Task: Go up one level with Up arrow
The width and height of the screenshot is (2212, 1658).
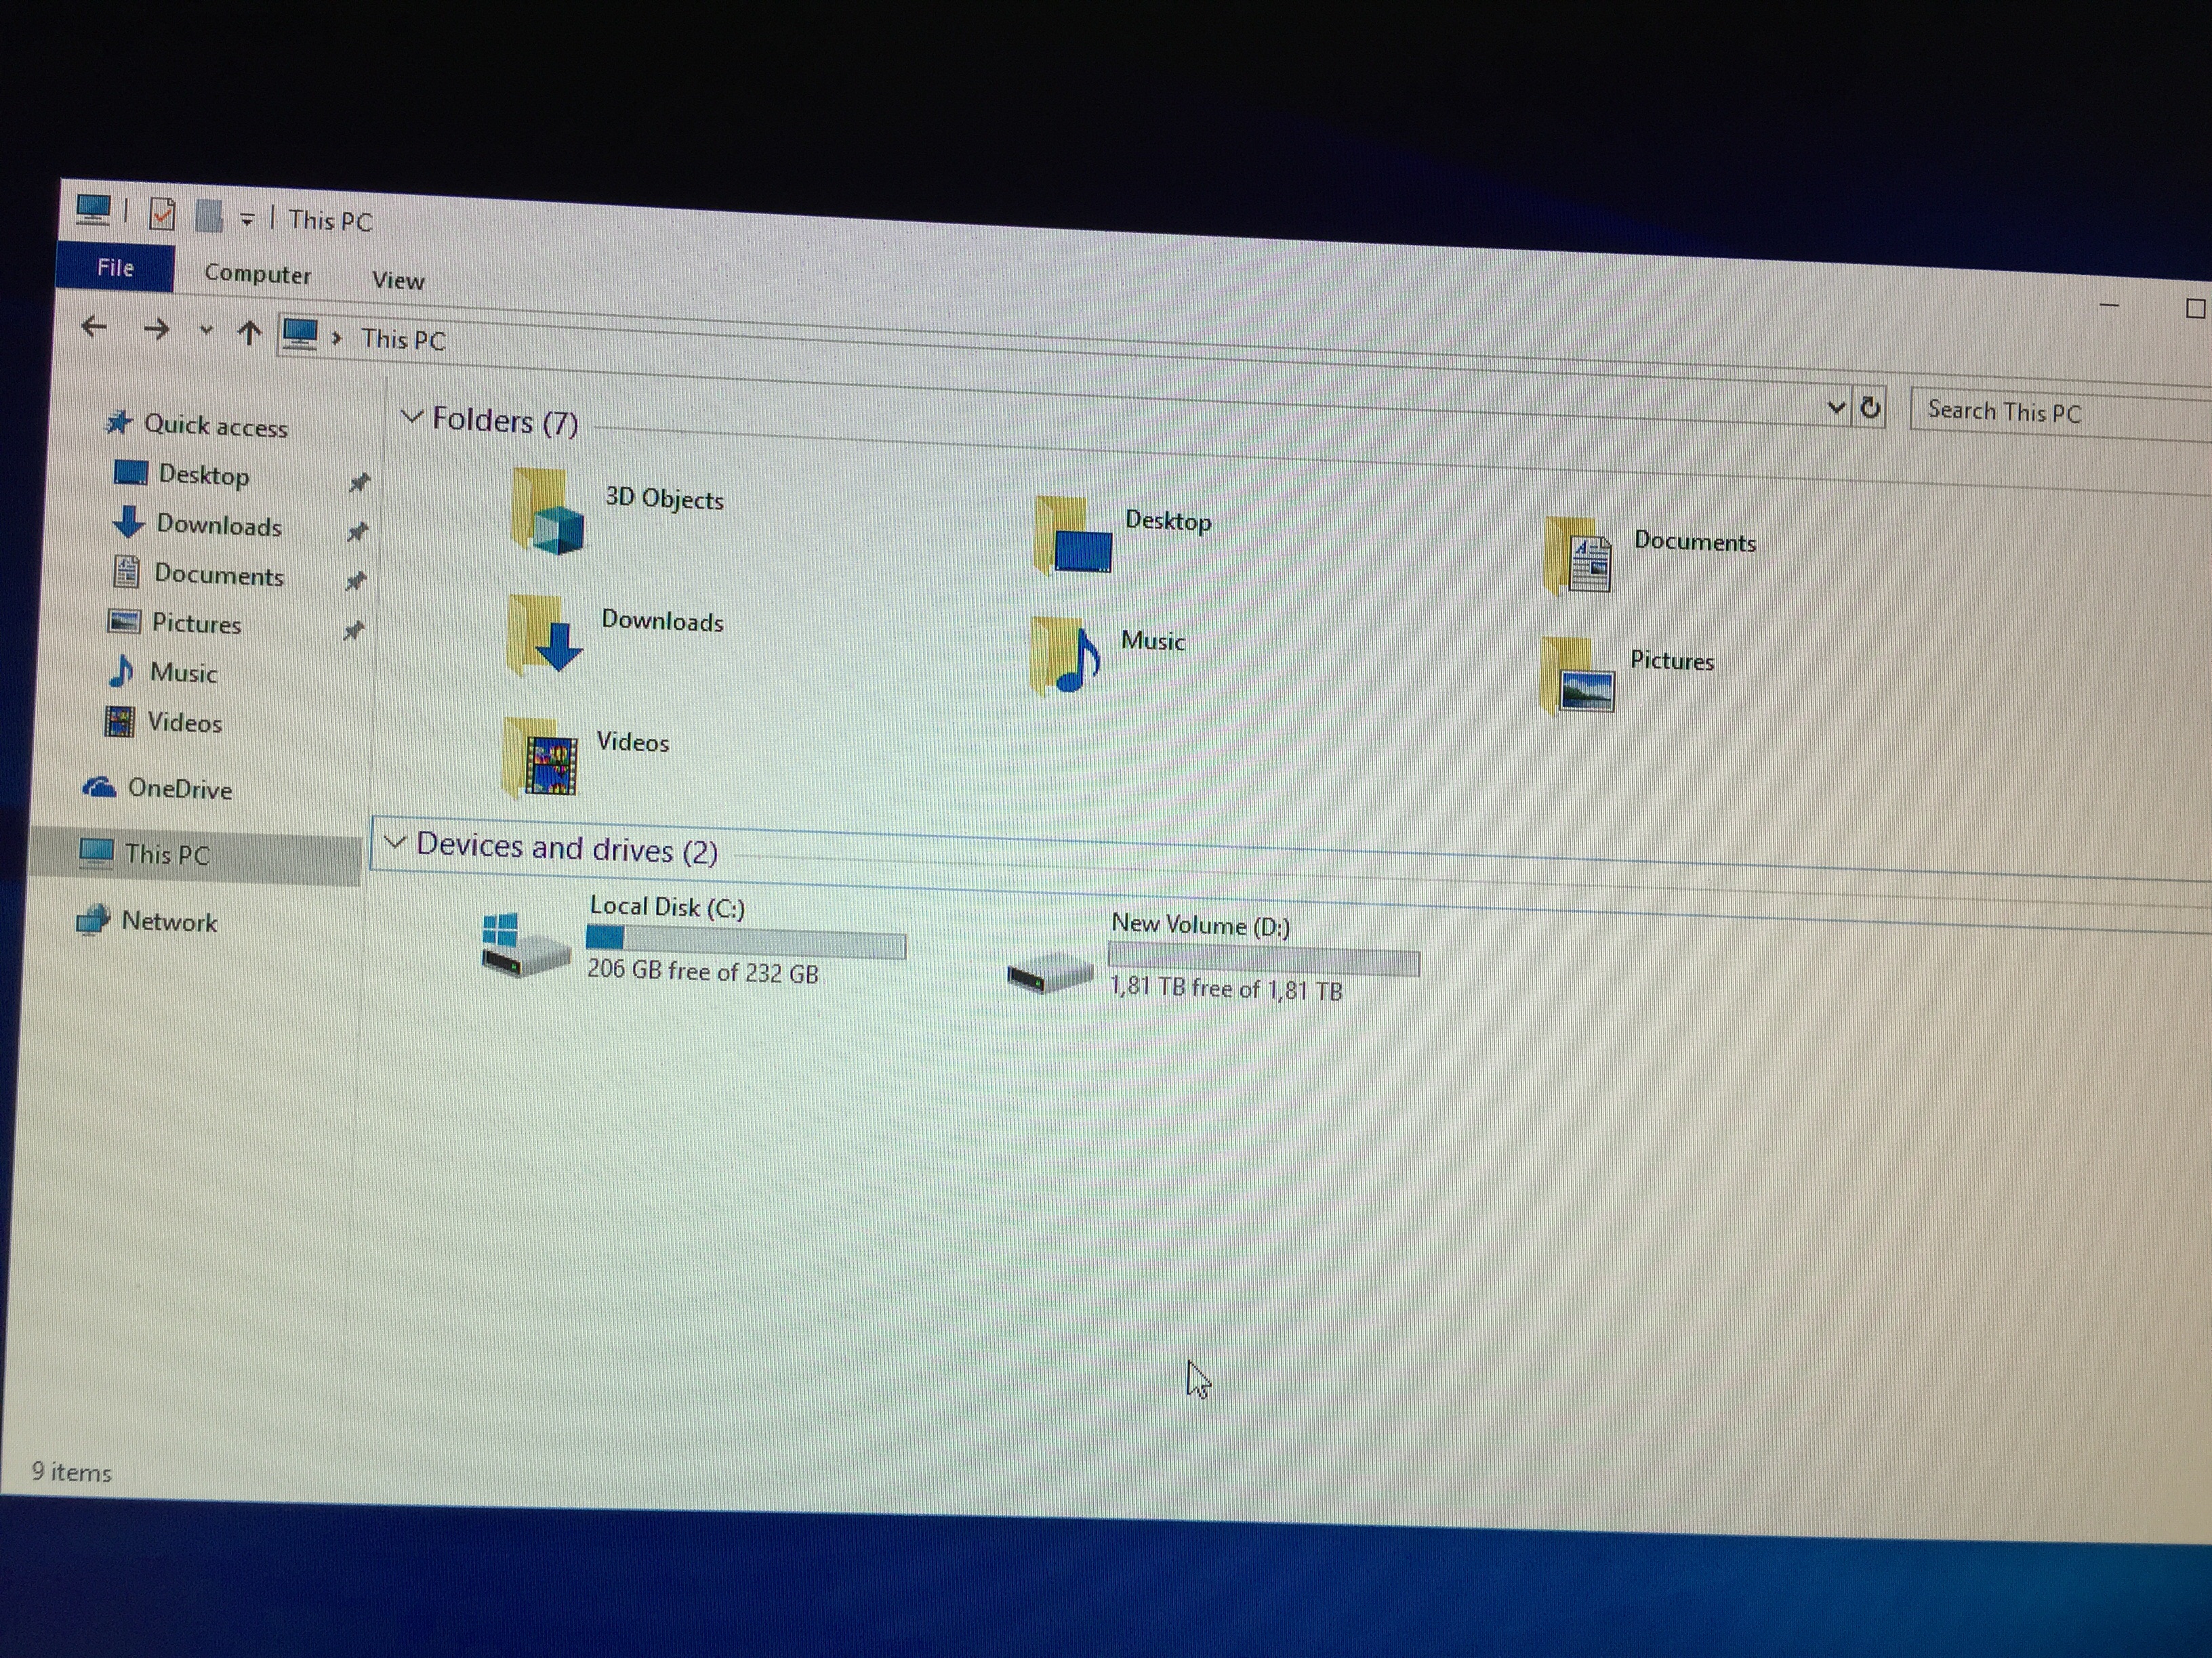Action: point(249,332)
